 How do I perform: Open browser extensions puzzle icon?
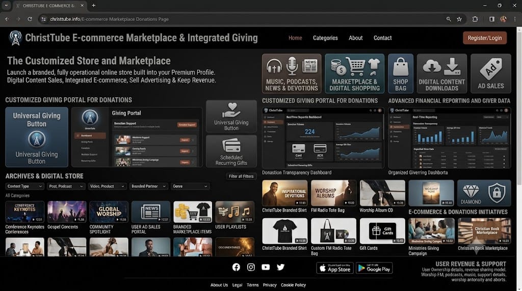tap(475, 19)
